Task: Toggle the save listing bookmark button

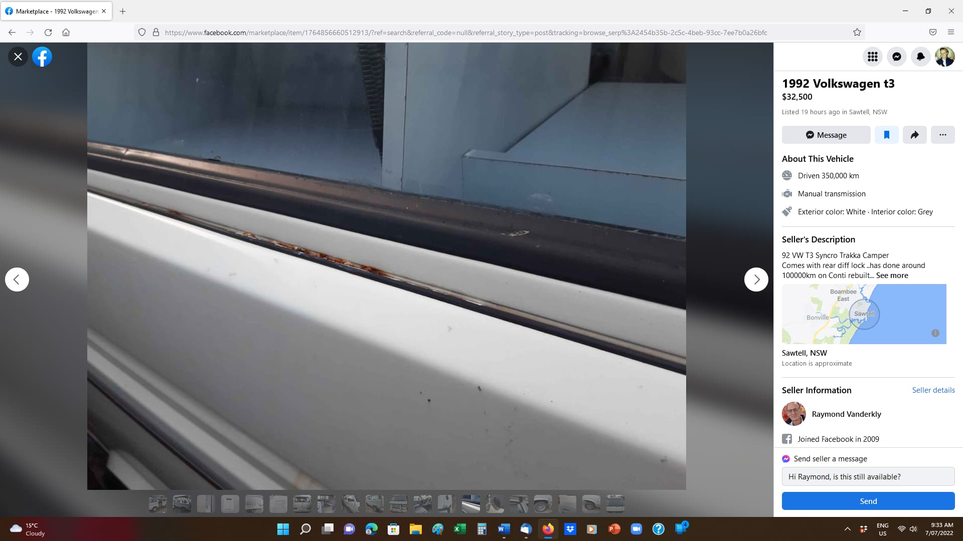Action: click(x=886, y=135)
